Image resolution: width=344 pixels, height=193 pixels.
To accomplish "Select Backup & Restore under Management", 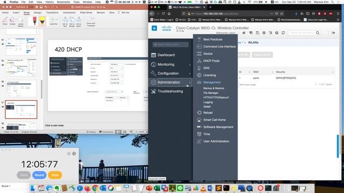I will tap(214, 88).
